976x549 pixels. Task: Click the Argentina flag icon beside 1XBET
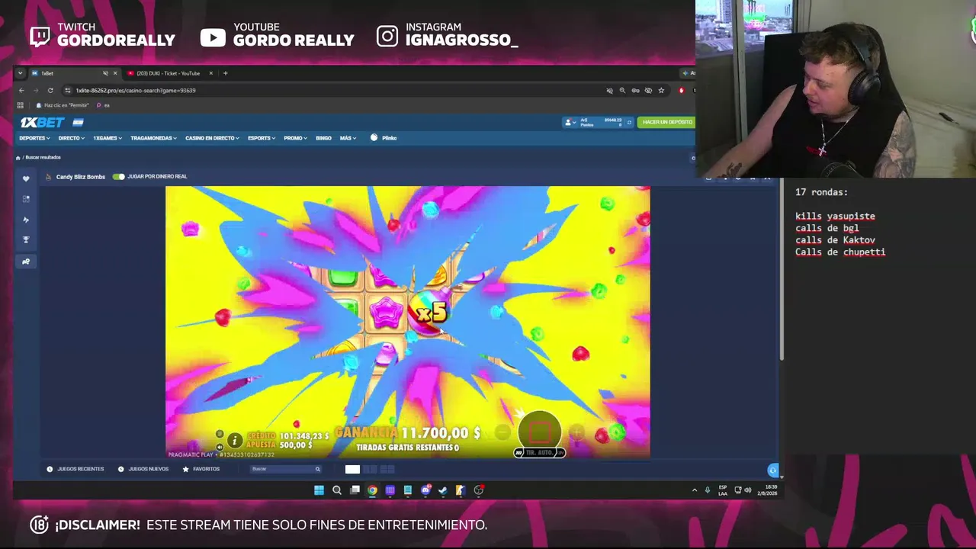(x=78, y=122)
